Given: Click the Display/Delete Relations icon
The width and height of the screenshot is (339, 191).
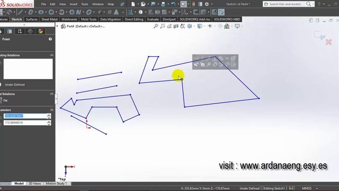Looking at the screenshot, I should click(x=185, y=12).
